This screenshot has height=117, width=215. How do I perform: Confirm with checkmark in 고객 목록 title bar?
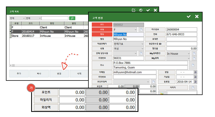(148, 10)
